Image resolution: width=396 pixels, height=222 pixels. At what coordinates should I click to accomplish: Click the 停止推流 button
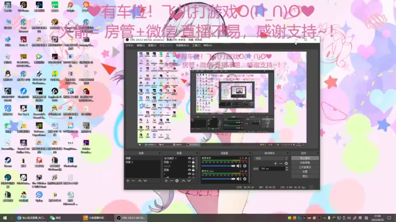[x=305, y=158]
